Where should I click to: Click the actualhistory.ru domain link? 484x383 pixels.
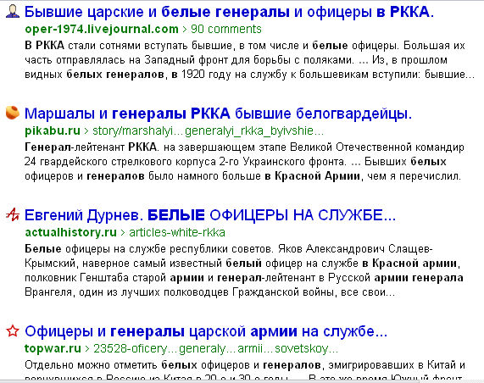70,232
